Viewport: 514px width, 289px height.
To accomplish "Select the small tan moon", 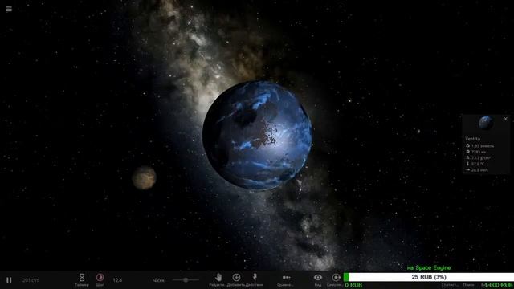I will [x=144, y=178].
